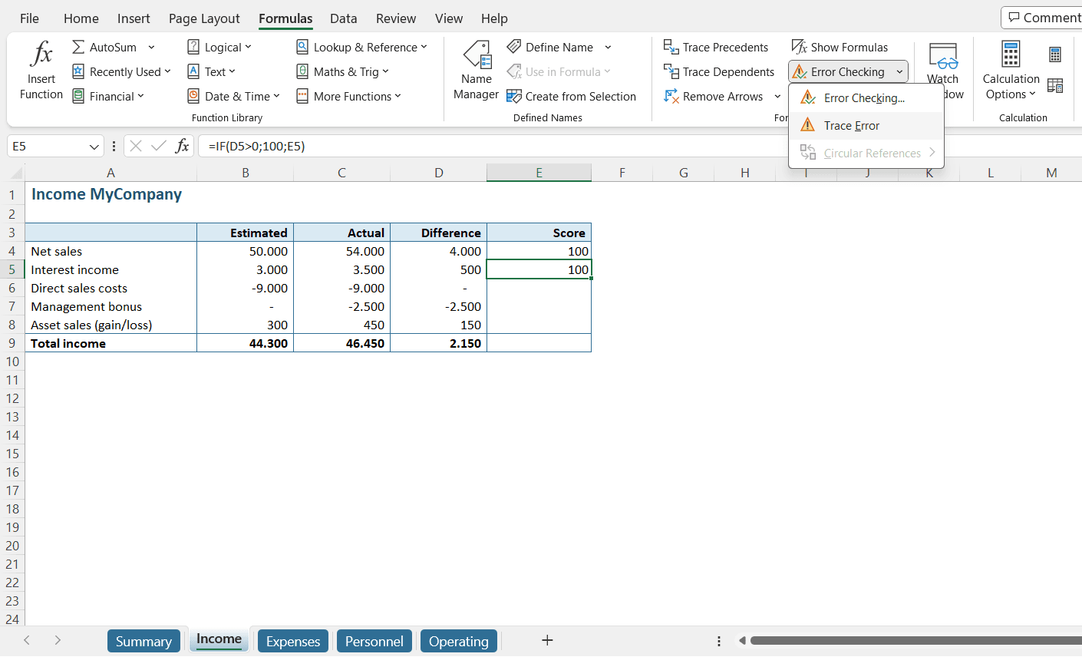Add a new sheet with plus button
The height and width of the screenshot is (657, 1082).
547,640
